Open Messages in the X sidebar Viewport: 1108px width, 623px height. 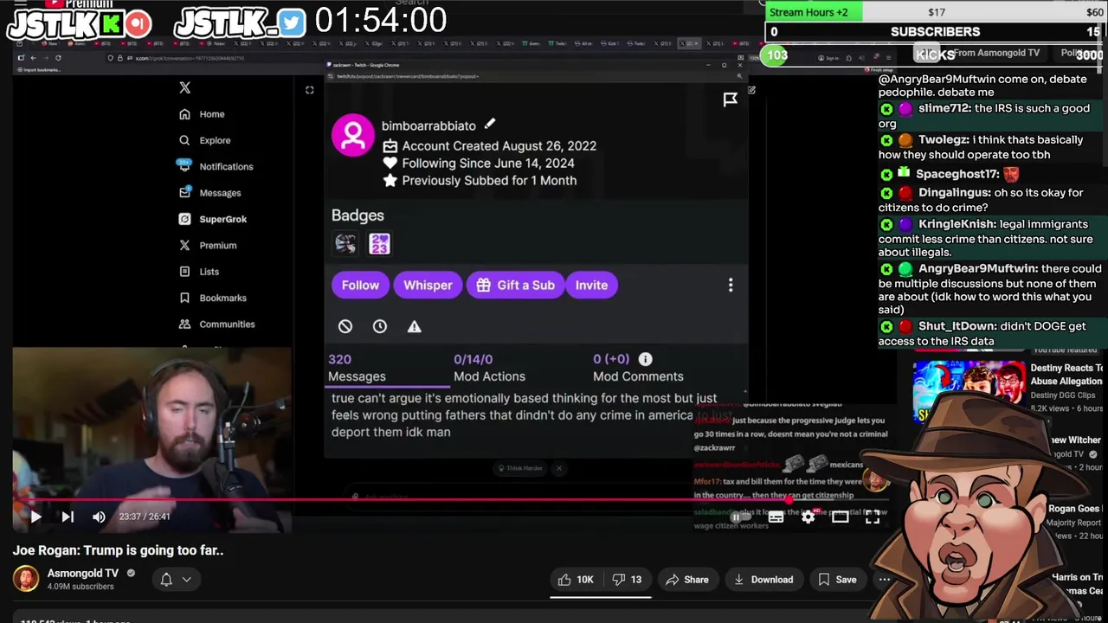[209, 193]
